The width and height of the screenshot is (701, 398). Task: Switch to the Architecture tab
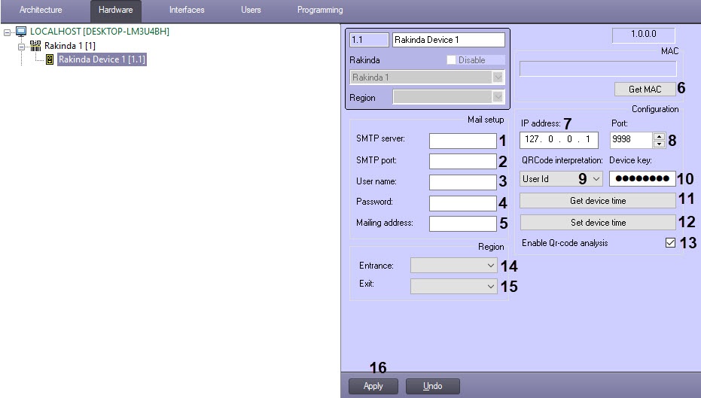click(x=41, y=10)
